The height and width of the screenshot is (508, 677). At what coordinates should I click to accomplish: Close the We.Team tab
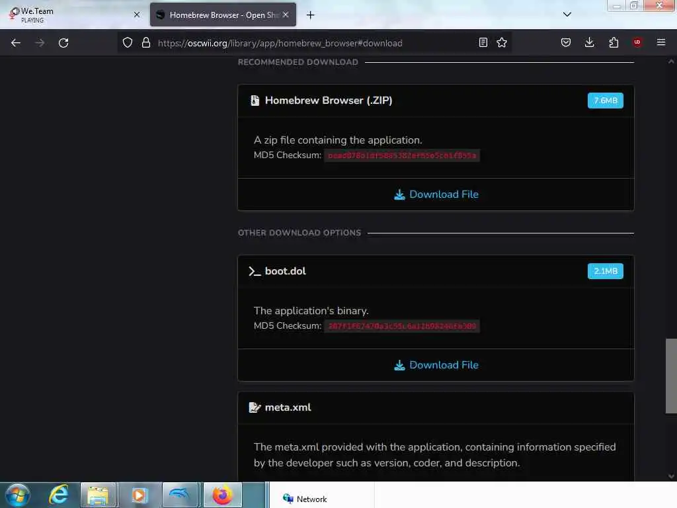[x=137, y=15]
